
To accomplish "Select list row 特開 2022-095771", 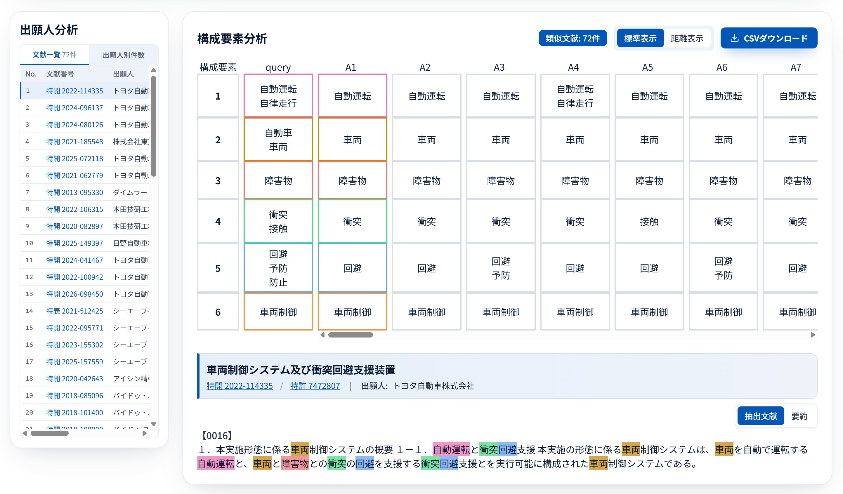I will coord(85,328).
